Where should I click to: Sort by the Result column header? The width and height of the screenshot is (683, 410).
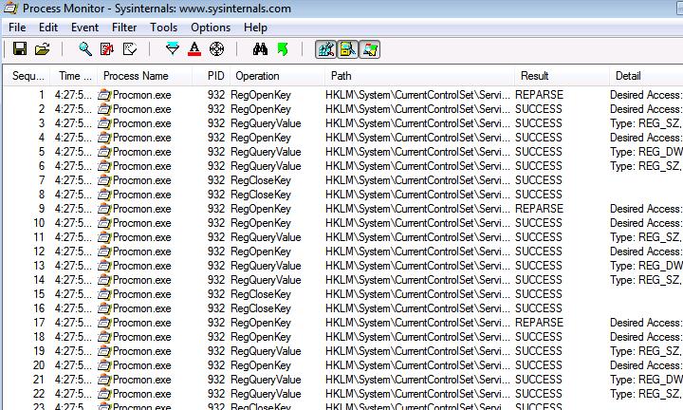[x=562, y=76]
